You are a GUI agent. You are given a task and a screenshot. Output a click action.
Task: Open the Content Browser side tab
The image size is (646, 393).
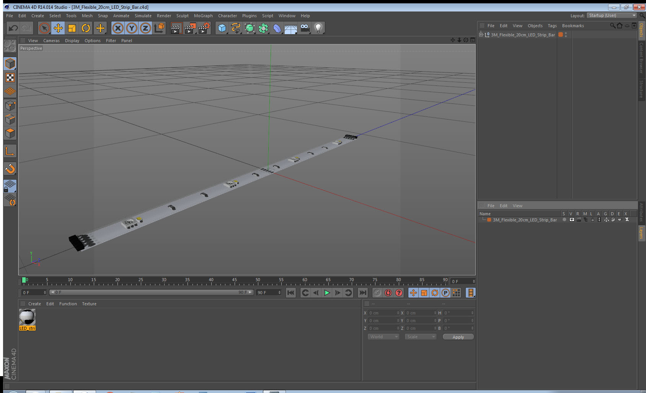(x=641, y=58)
